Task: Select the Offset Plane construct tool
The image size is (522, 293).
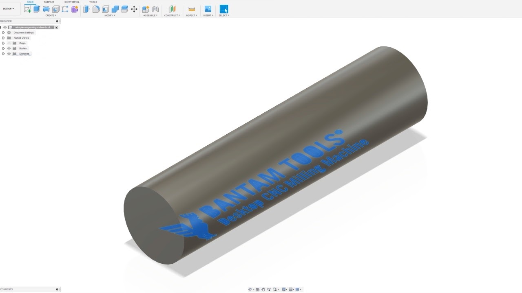Action: 172,9
